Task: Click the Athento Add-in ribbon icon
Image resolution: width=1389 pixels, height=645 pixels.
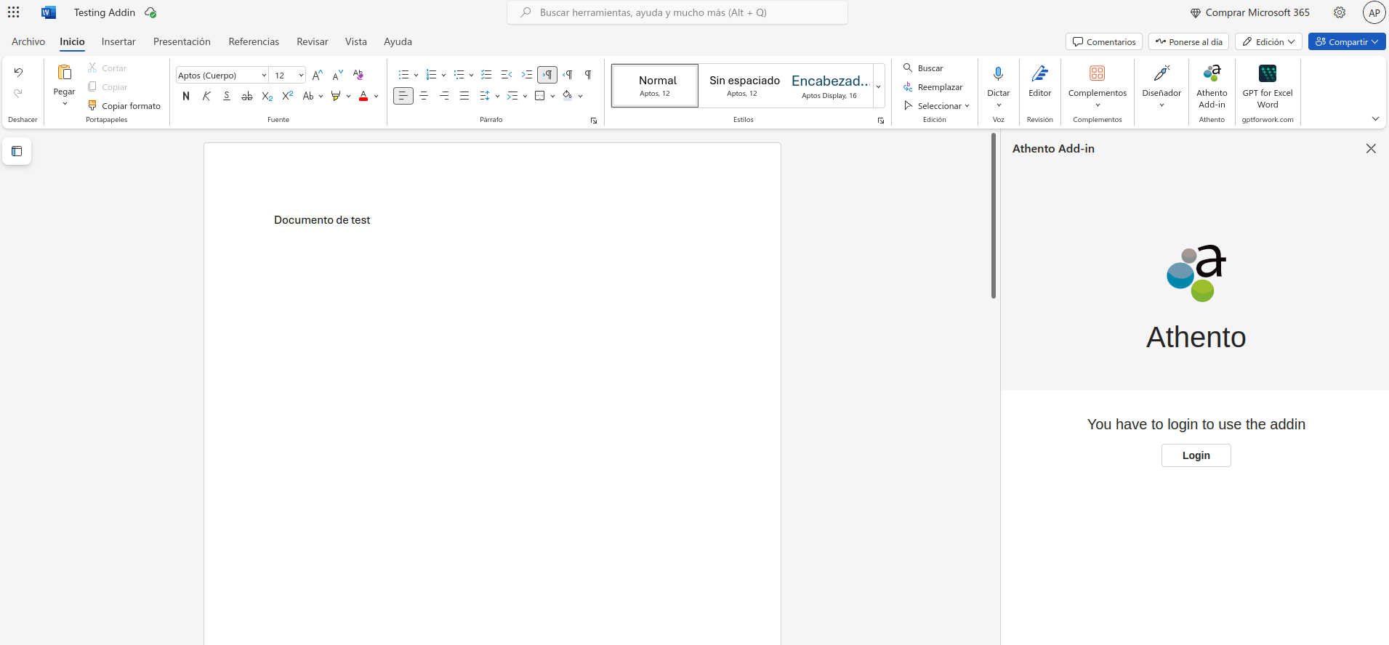Action: (x=1212, y=74)
